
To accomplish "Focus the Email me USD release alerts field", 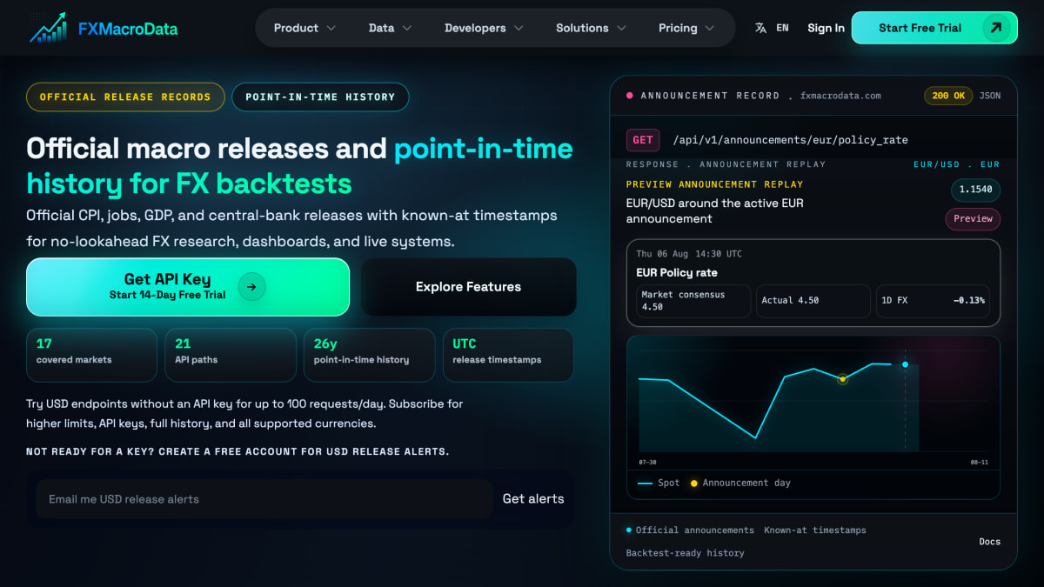I will click(264, 499).
